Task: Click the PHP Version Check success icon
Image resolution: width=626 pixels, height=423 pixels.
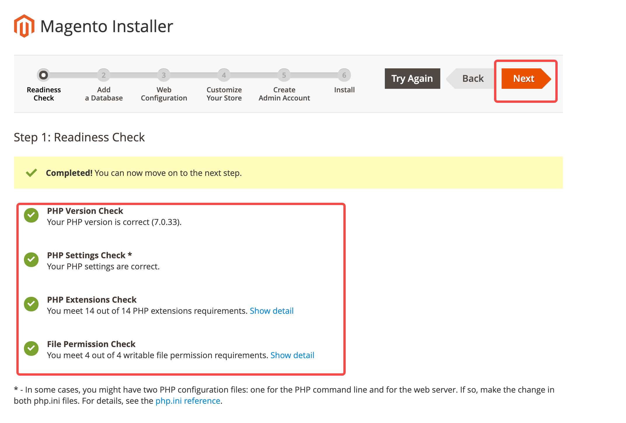Action: click(31, 215)
